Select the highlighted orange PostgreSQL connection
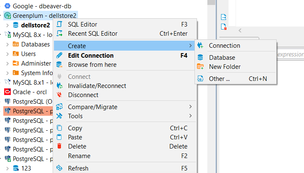 click(x=28, y=111)
